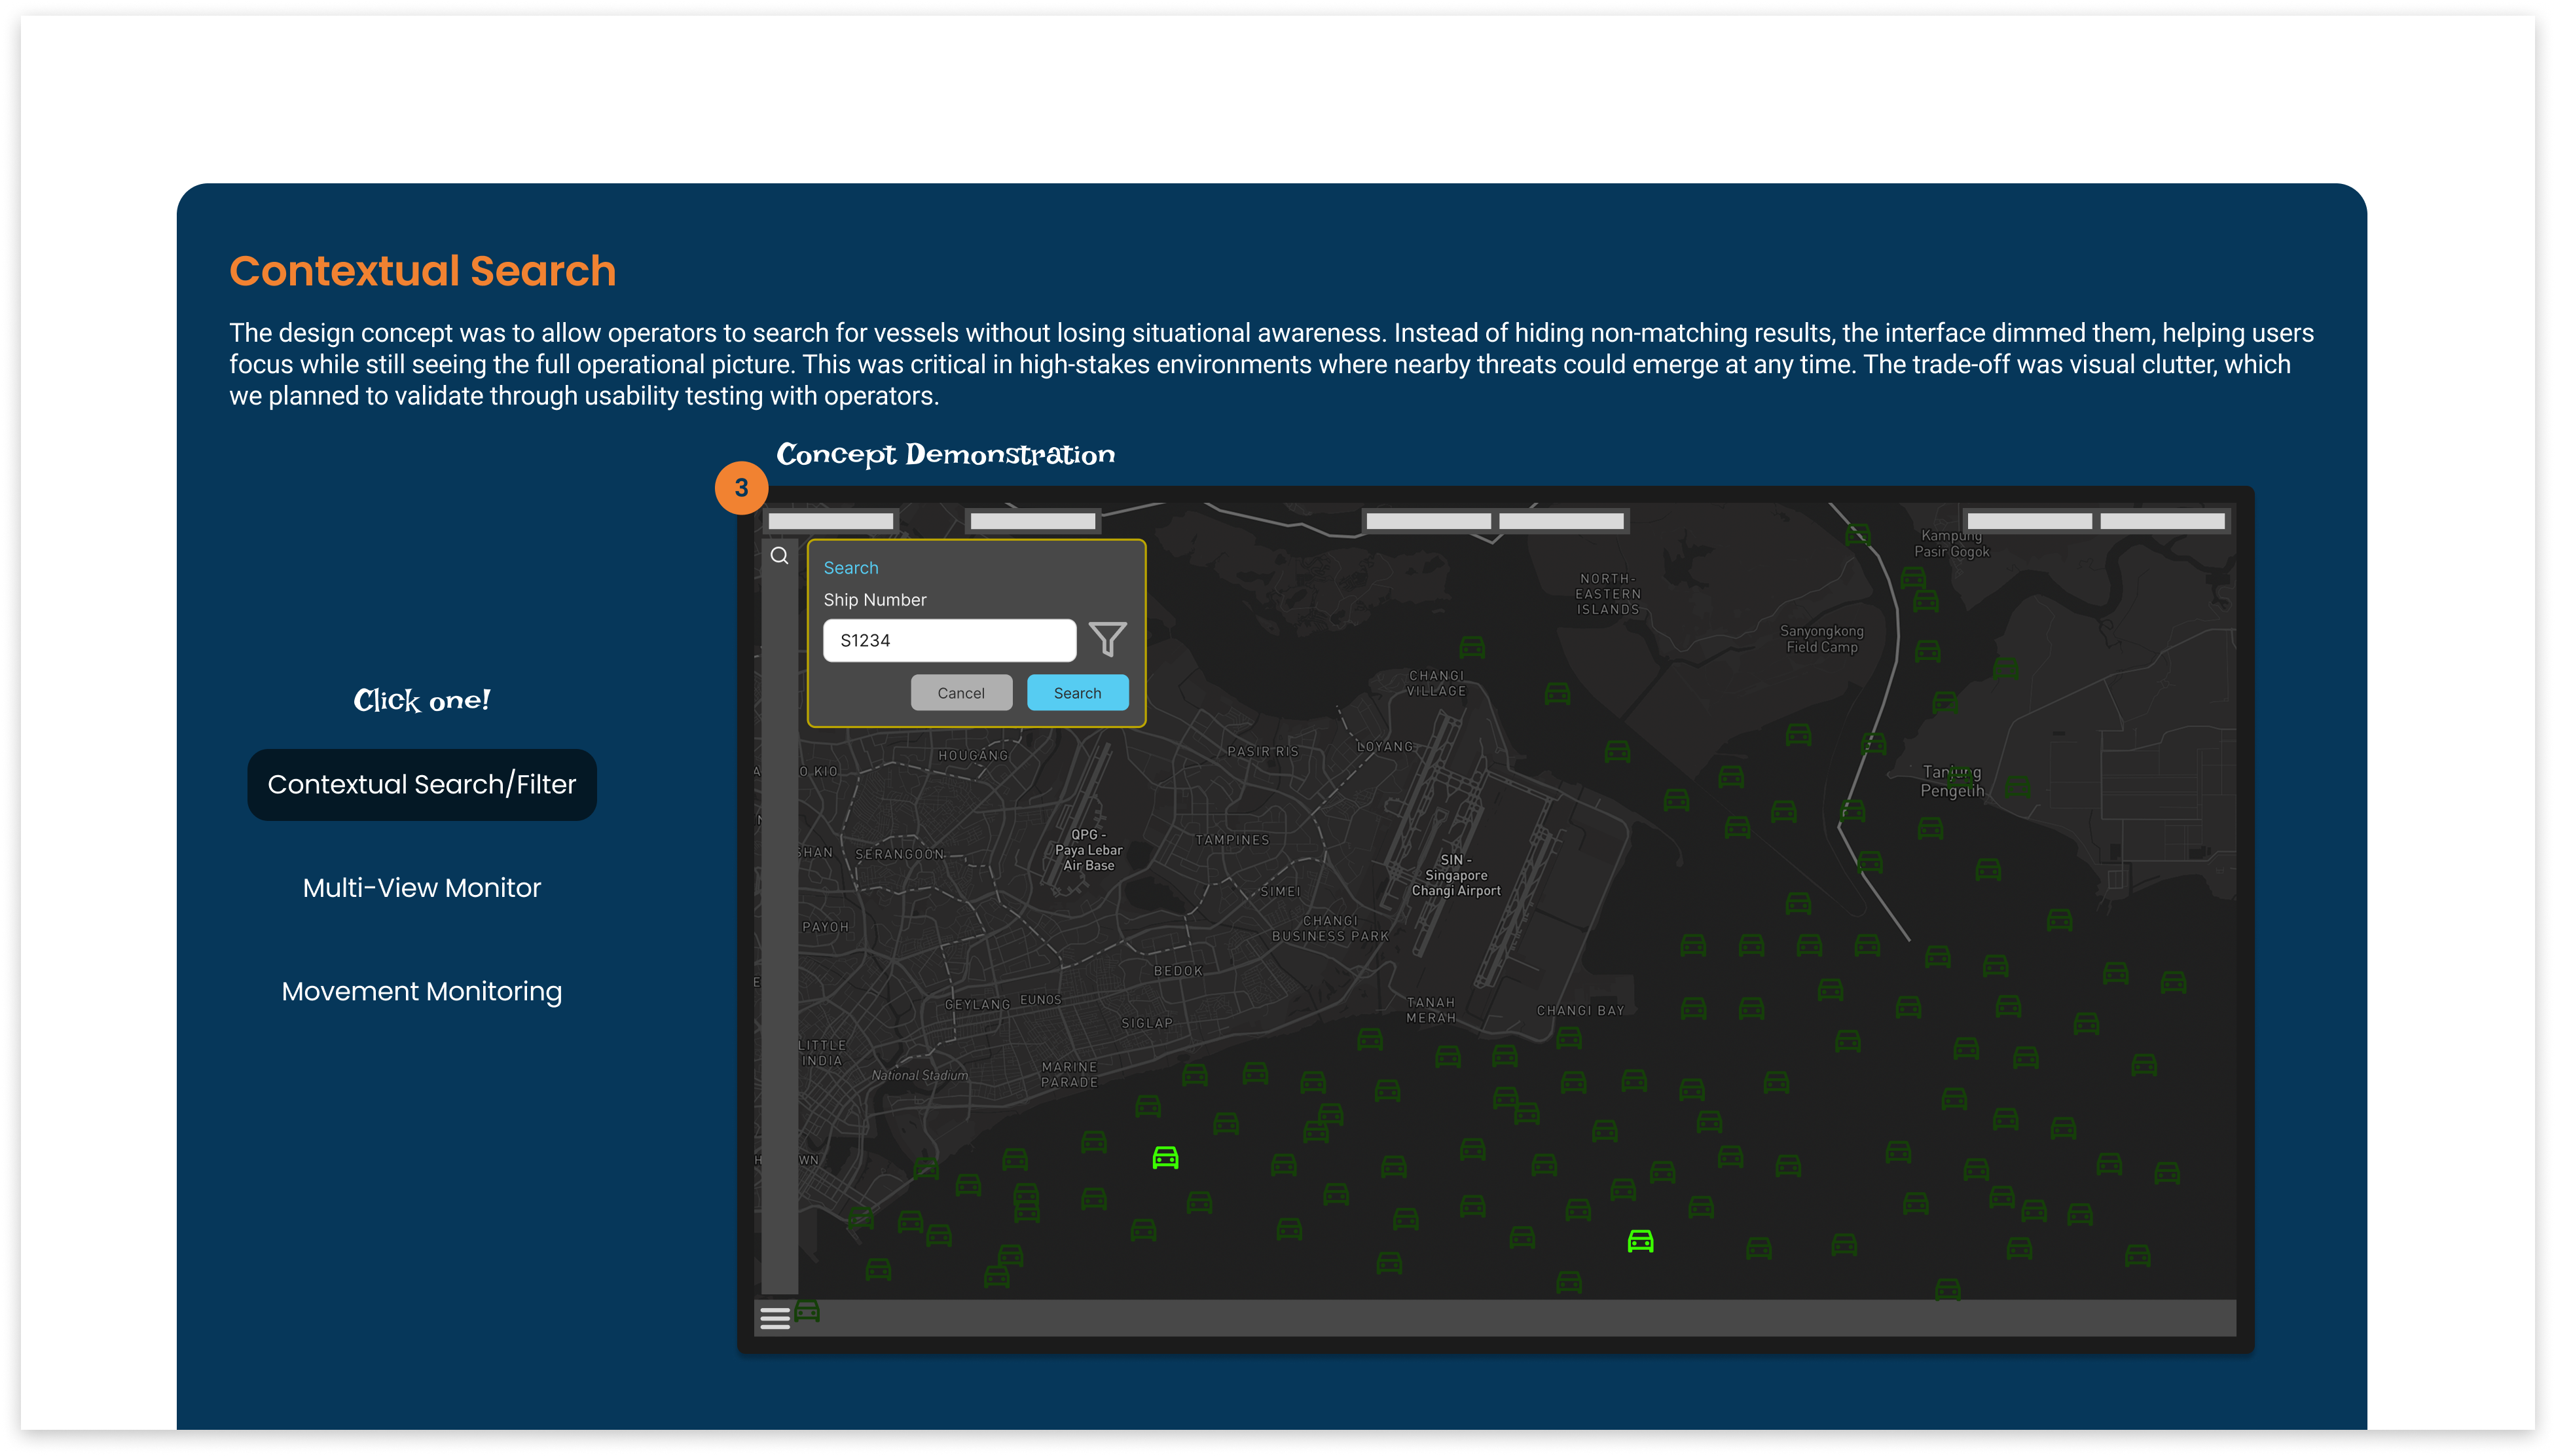Click the SIMEI map label
Screen dimensions: 2556x1456
pyautogui.click(x=1280, y=892)
